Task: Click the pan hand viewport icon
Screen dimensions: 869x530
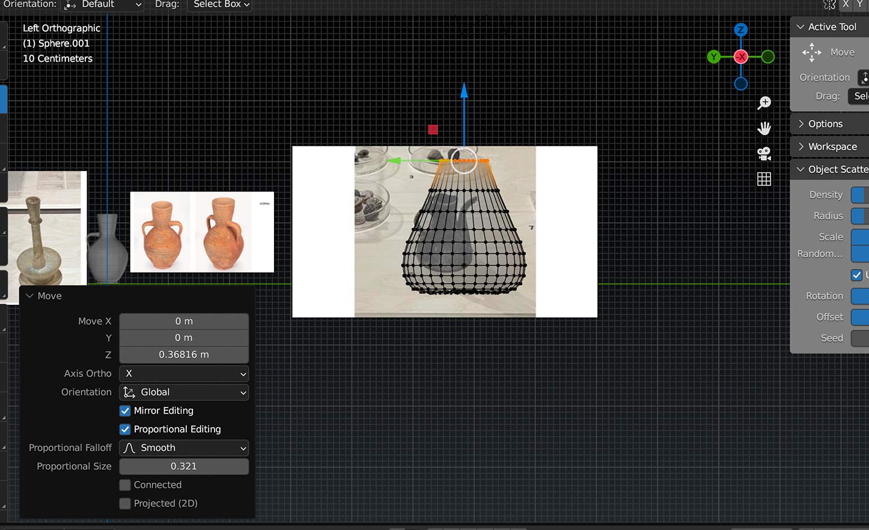Action: (764, 128)
